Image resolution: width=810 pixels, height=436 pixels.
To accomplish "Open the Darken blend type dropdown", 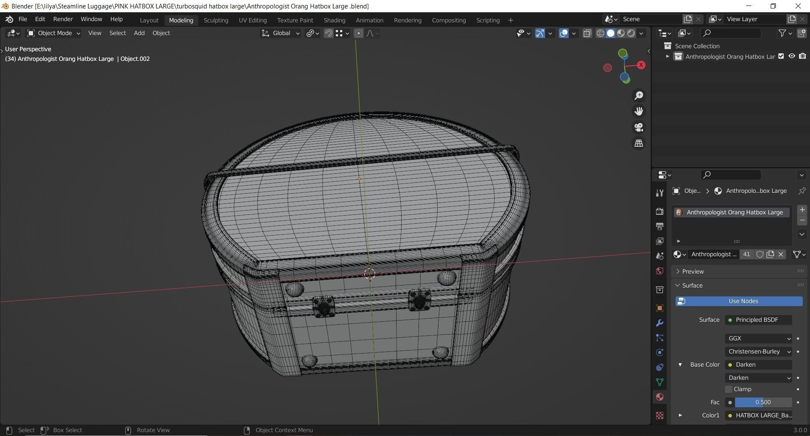I will click(x=758, y=378).
